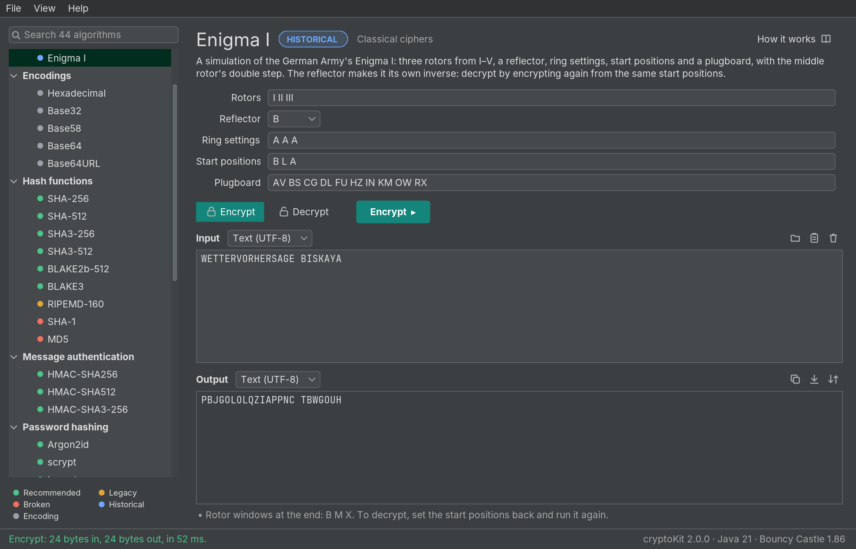The image size is (856, 549).
Task: Run the Encrypt ▸ action button
Action: pos(393,212)
